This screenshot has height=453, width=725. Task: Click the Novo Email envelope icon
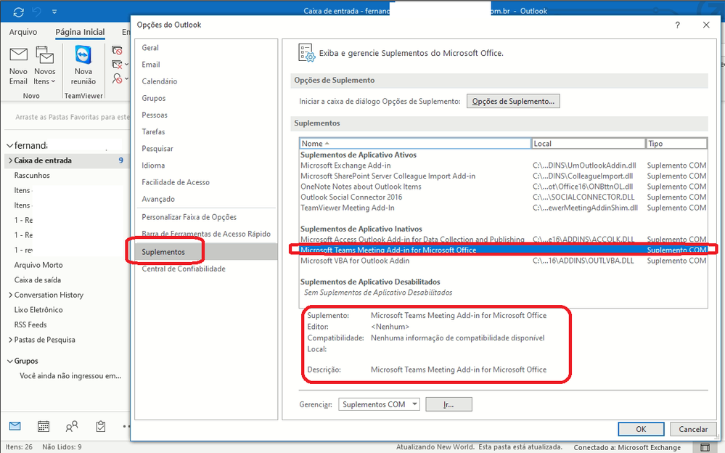[18, 54]
